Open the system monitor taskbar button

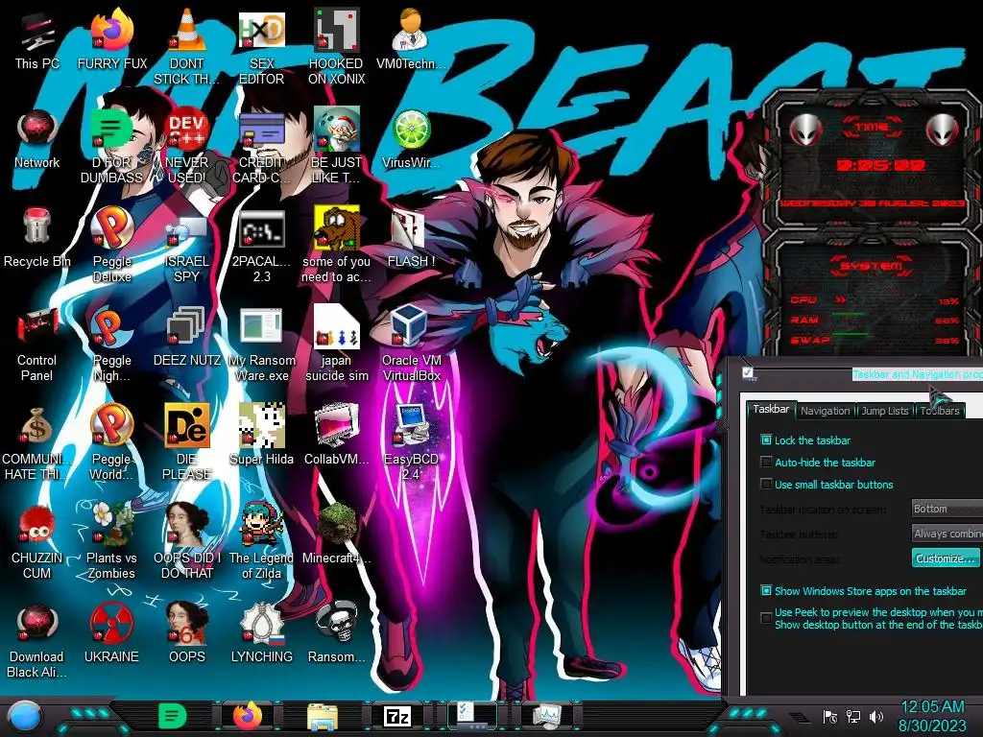click(x=547, y=716)
